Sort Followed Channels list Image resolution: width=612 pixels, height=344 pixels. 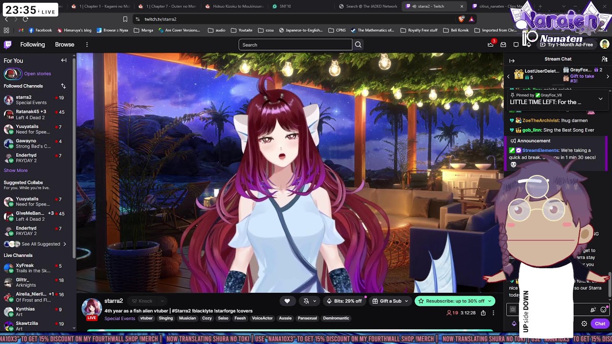[x=63, y=86]
